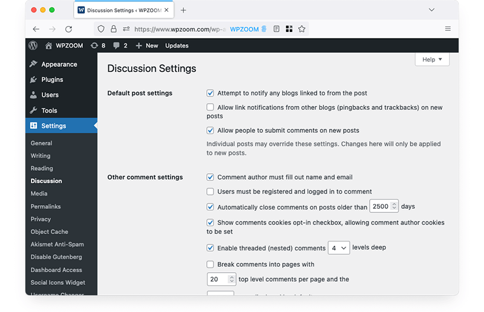The width and height of the screenshot is (484, 312).
Task: Toggle reader view icon
Action: (x=276, y=29)
